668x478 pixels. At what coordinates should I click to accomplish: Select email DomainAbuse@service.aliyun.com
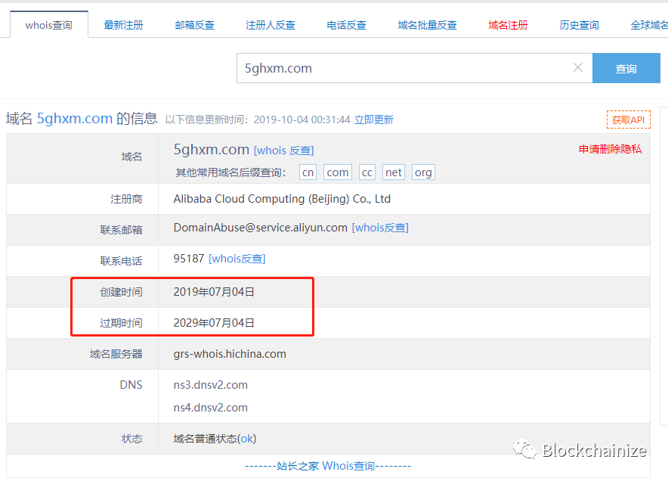click(260, 228)
